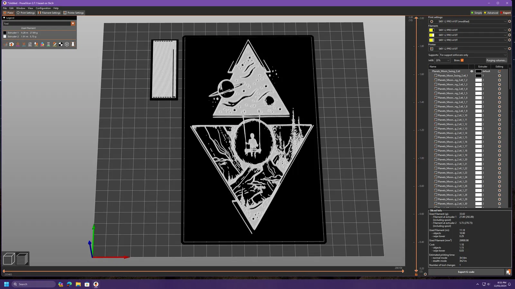515x289 pixels.
Task: Open the File menu
Action: (5, 8)
